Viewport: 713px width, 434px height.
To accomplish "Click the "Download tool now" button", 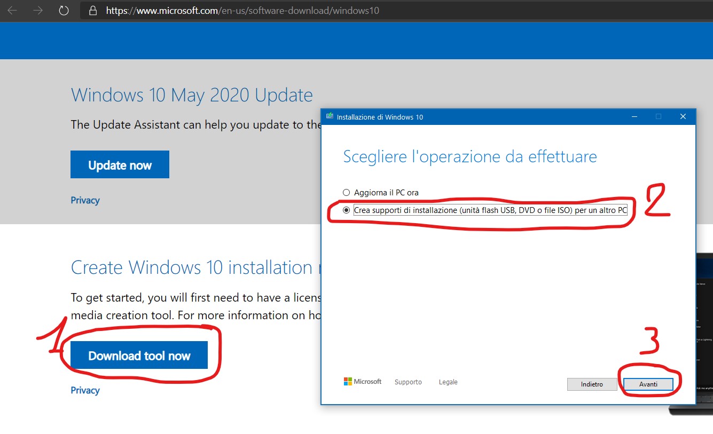I will 139,356.
